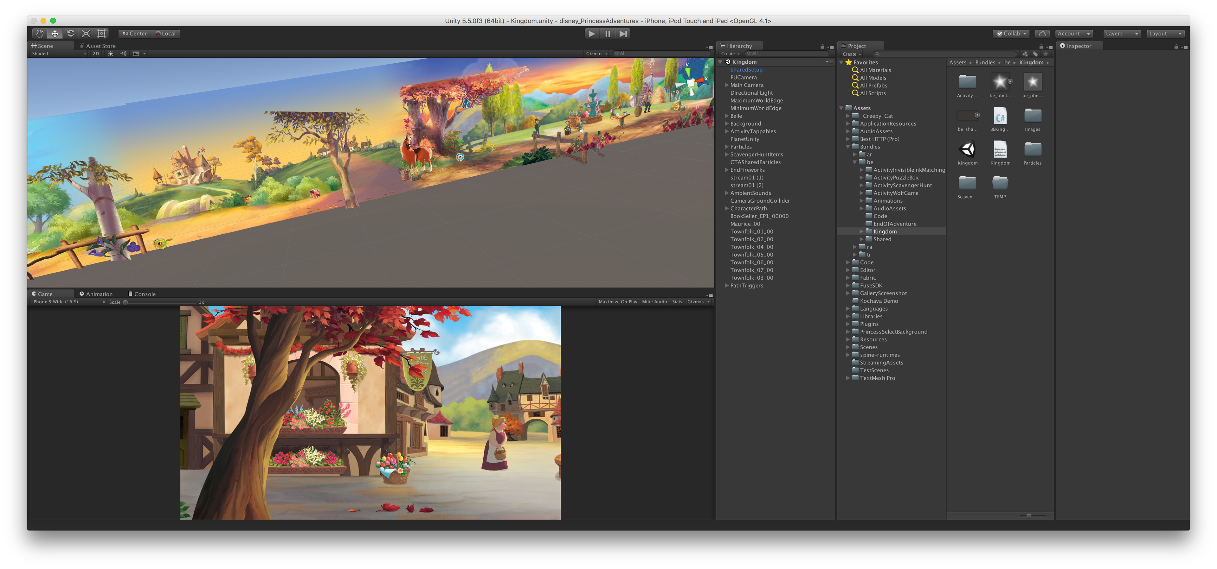Toggle the Inspector panel lock icon
1217x569 pixels.
(1176, 46)
